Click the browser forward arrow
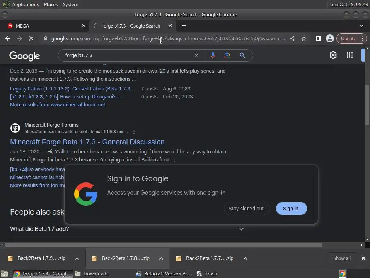Screen dimensions: 370x278 20,38
